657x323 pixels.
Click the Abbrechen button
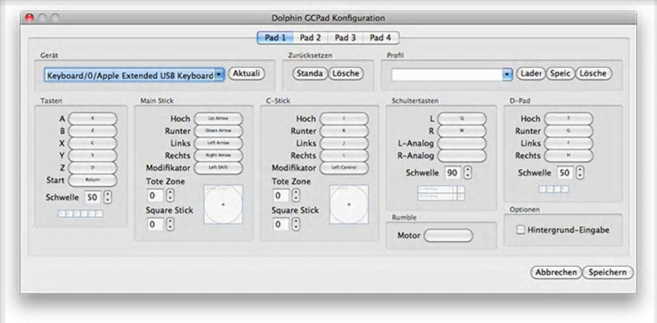click(x=556, y=272)
